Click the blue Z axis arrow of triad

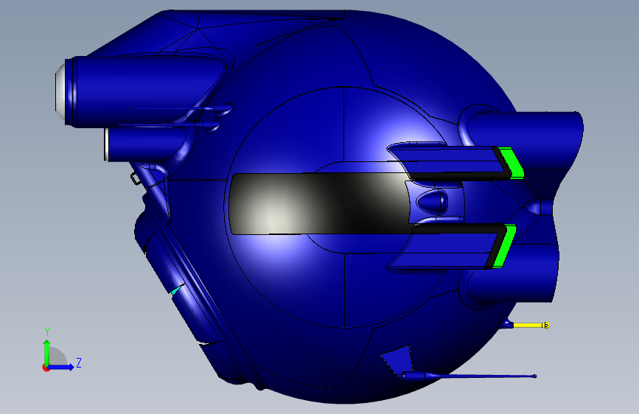coord(62,367)
